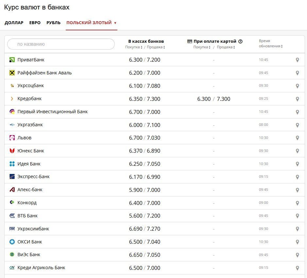The width and height of the screenshot is (307, 278).
Task: Sort by cash desk Продажа rate
Action: [156, 47]
